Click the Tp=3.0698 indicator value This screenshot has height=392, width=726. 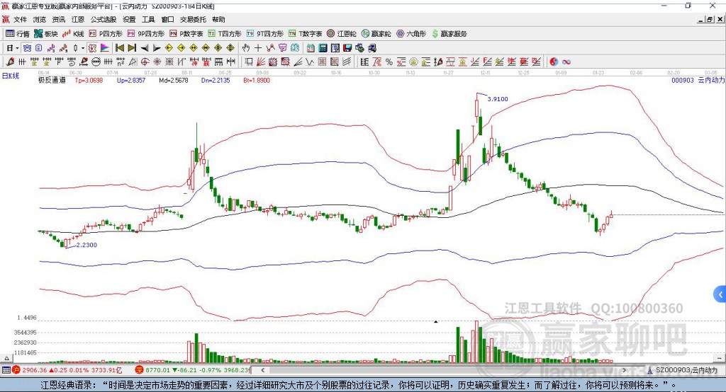[x=89, y=81]
